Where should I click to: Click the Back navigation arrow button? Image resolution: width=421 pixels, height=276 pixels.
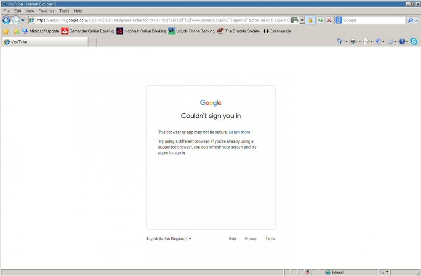[6, 20]
